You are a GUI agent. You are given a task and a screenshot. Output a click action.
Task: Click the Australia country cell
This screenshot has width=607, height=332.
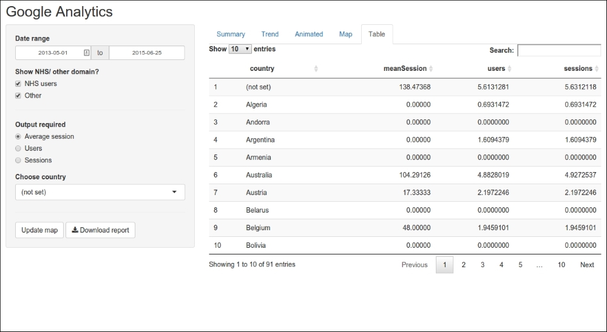pyautogui.click(x=259, y=175)
